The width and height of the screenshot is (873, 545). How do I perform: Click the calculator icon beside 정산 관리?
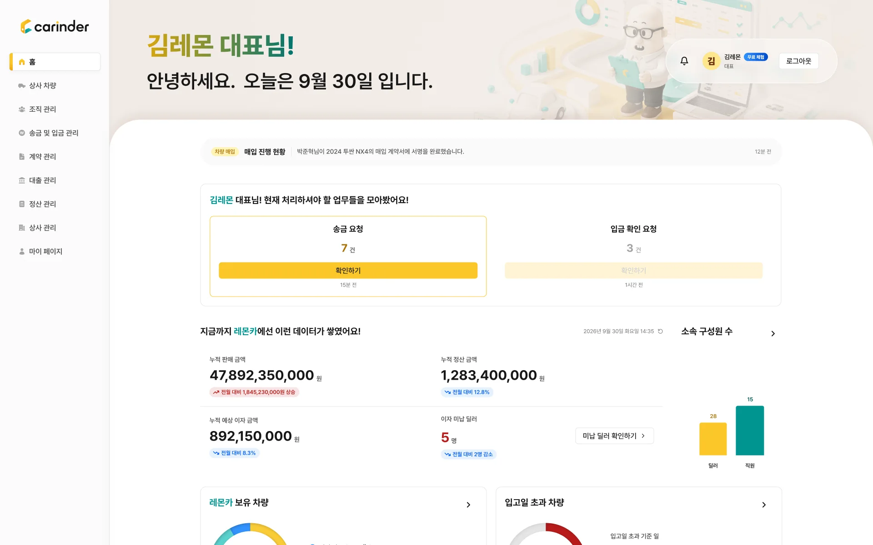[22, 204]
